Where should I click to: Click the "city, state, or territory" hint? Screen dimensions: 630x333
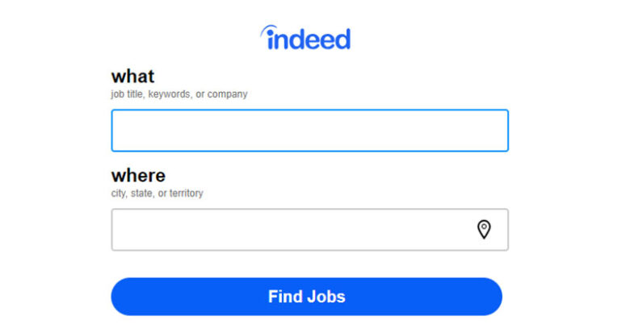pos(157,194)
